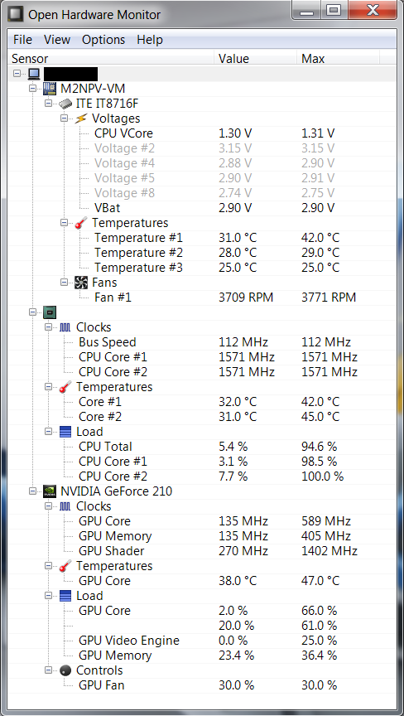404x716 pixels.
Task: Click the Value column header
Action: [255, 59]
